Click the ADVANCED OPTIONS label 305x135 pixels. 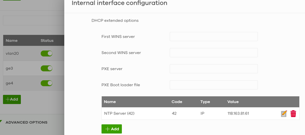(27, 122)
